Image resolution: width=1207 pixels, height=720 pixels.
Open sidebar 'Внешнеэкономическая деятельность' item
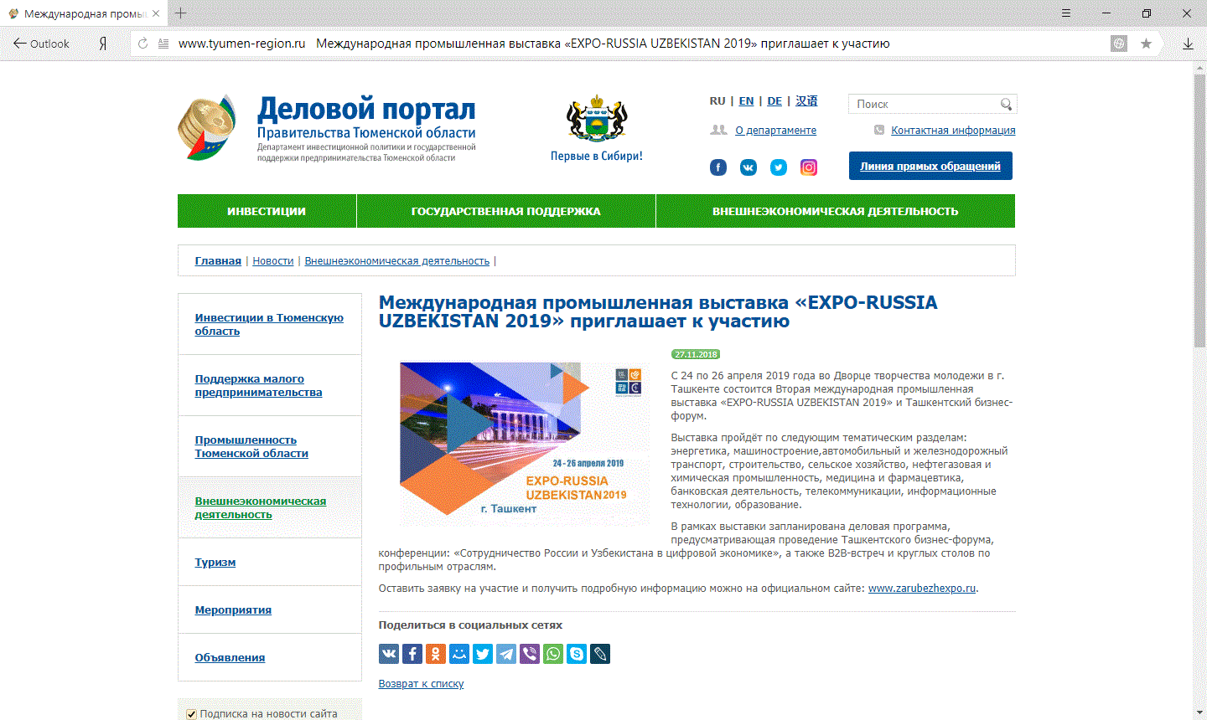(x=261, y=507)
